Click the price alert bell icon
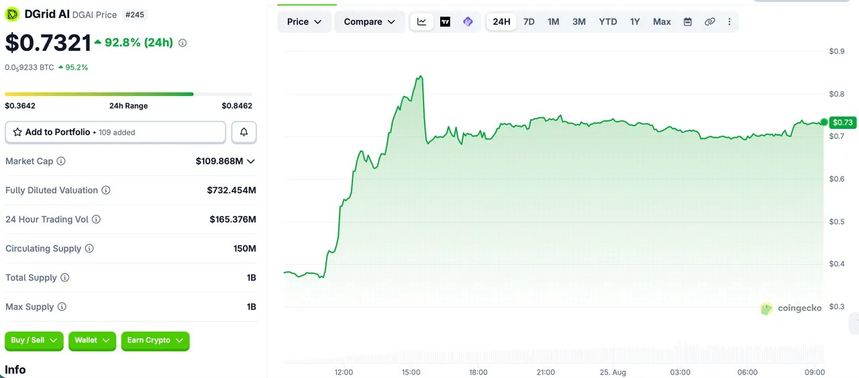The width and height of the screenshot is (859, 378). (244, 132)
